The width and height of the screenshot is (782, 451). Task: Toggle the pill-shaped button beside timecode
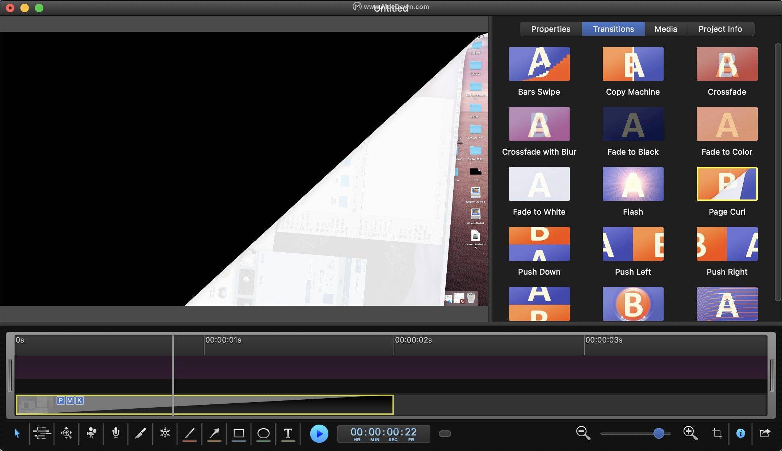(445, 434)
